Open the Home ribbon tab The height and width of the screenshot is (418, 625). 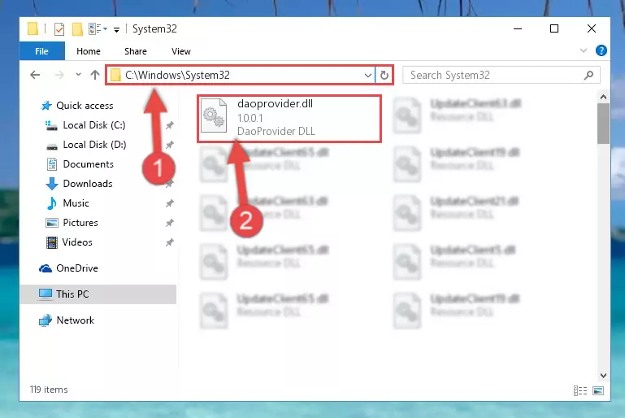(89, 51)
